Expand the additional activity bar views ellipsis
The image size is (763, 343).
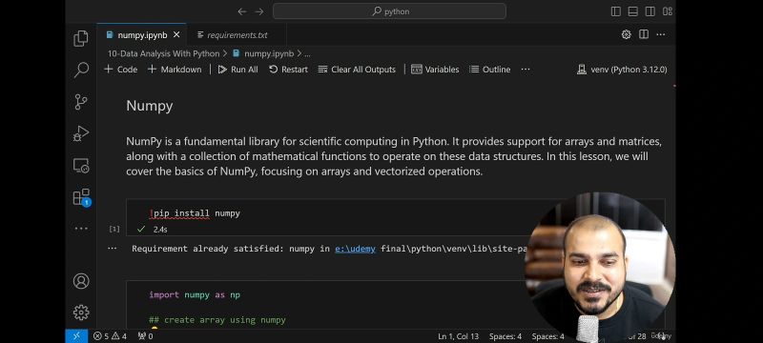[x=81, y=229]
